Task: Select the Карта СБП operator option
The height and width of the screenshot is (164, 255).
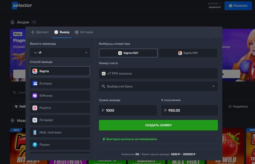Action: tap(128, 53)
